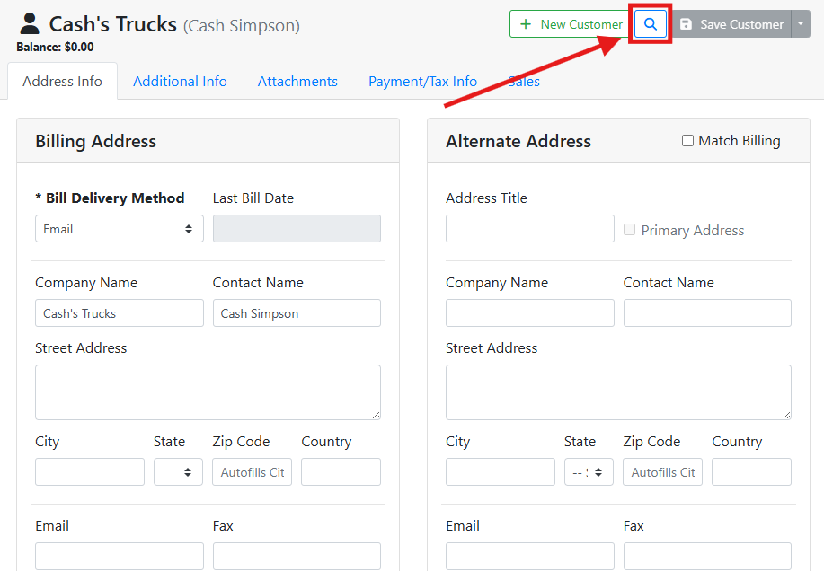Switch to the Additional Info tab

pyautogui.click(x=180, y=82)
